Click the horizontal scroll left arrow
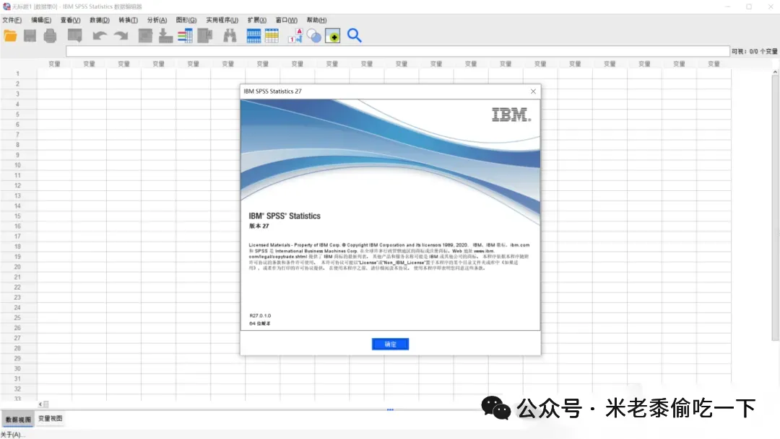Screen dimensions: 780x439 40,404
